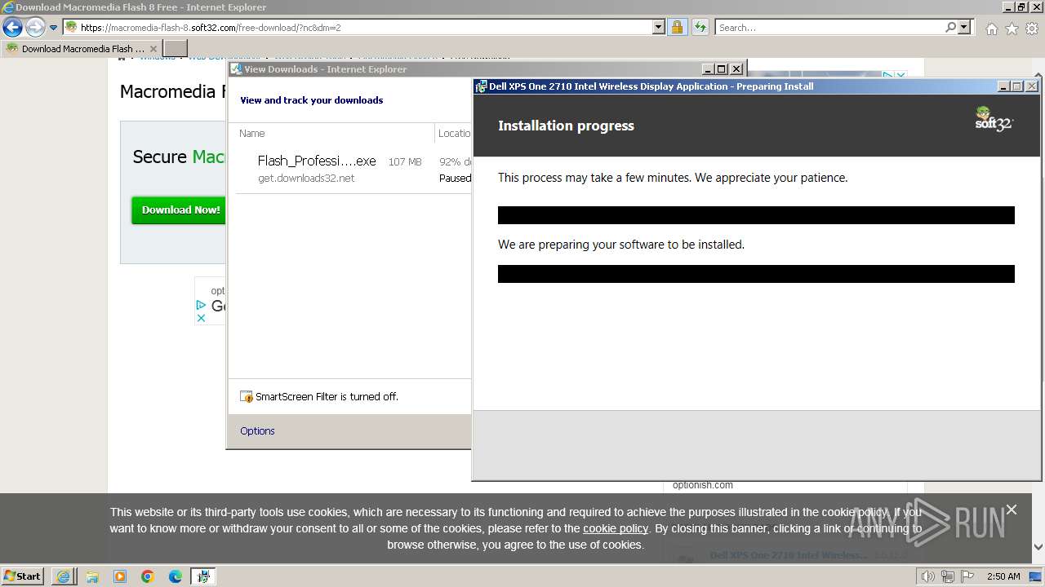1045x587 pixels.
Task: Click the 2:50 AM clock
Action: [x=1003, y=576]
